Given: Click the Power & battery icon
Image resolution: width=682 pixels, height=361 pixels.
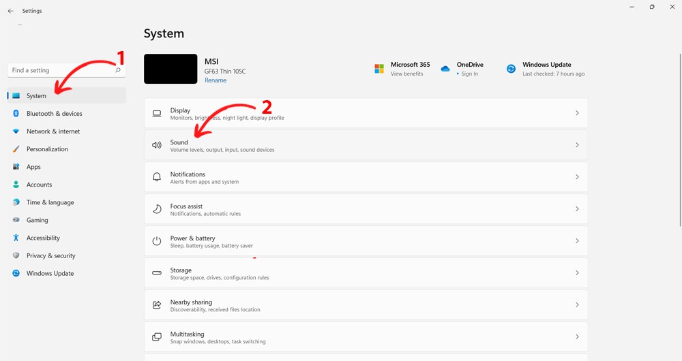Looking at the screenshot, I should [x=157, y=241].
